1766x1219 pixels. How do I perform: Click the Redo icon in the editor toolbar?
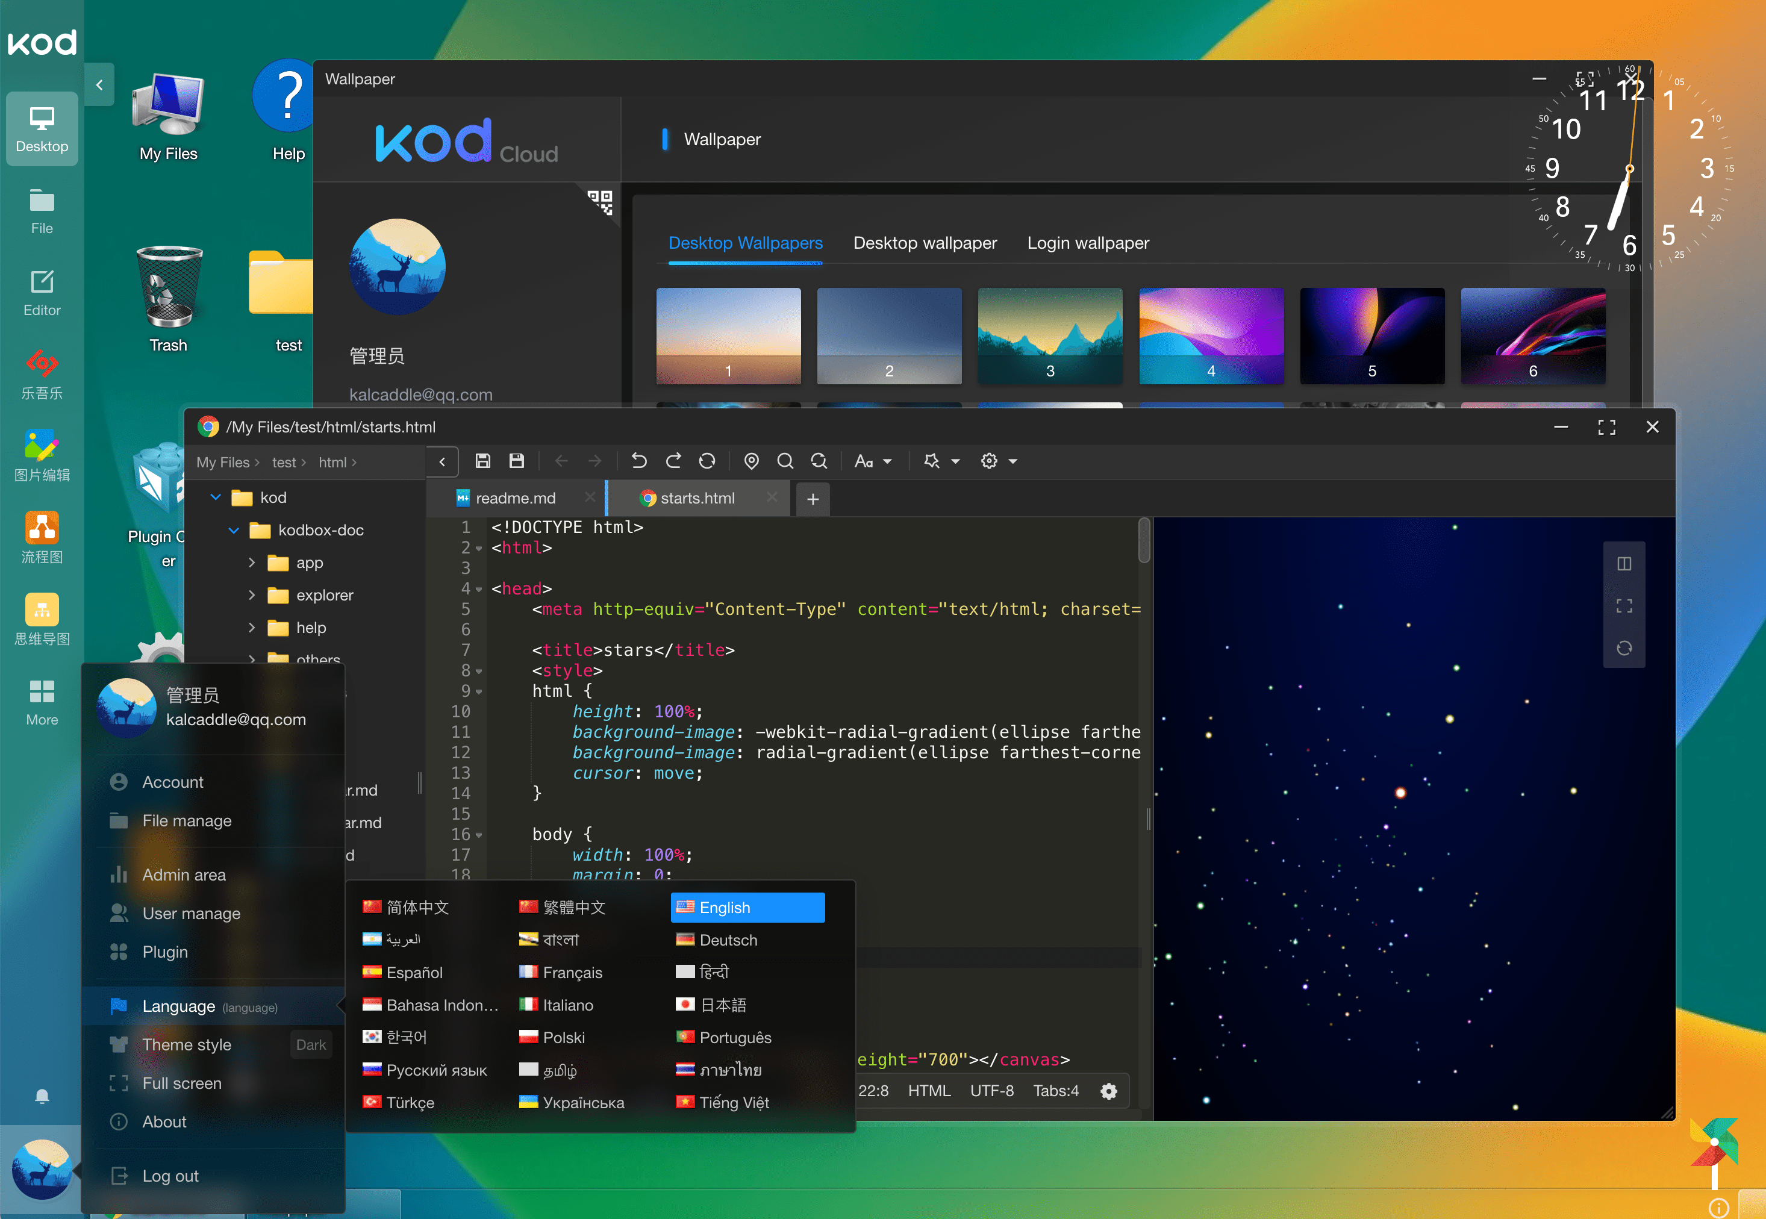click(673, 461)
